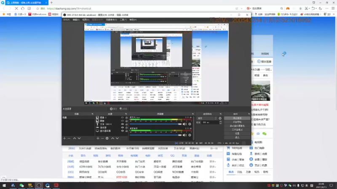The height and width of the screenshot is (189, 337).
Task: Open the OBS 编辑(E) Edit menu
Action: point(76,20)
